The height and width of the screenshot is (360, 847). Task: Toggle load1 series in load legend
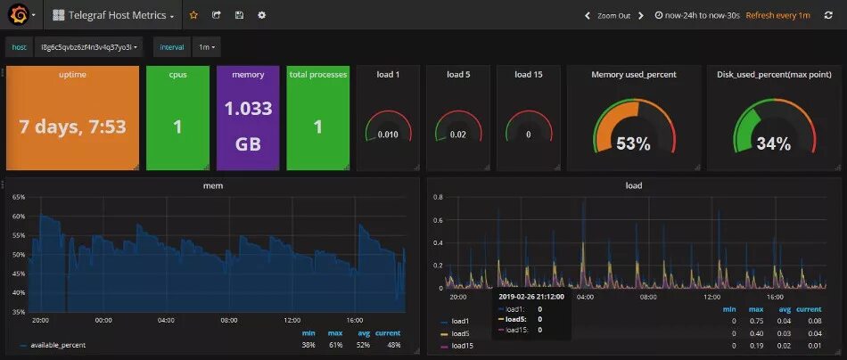point(461,321)
